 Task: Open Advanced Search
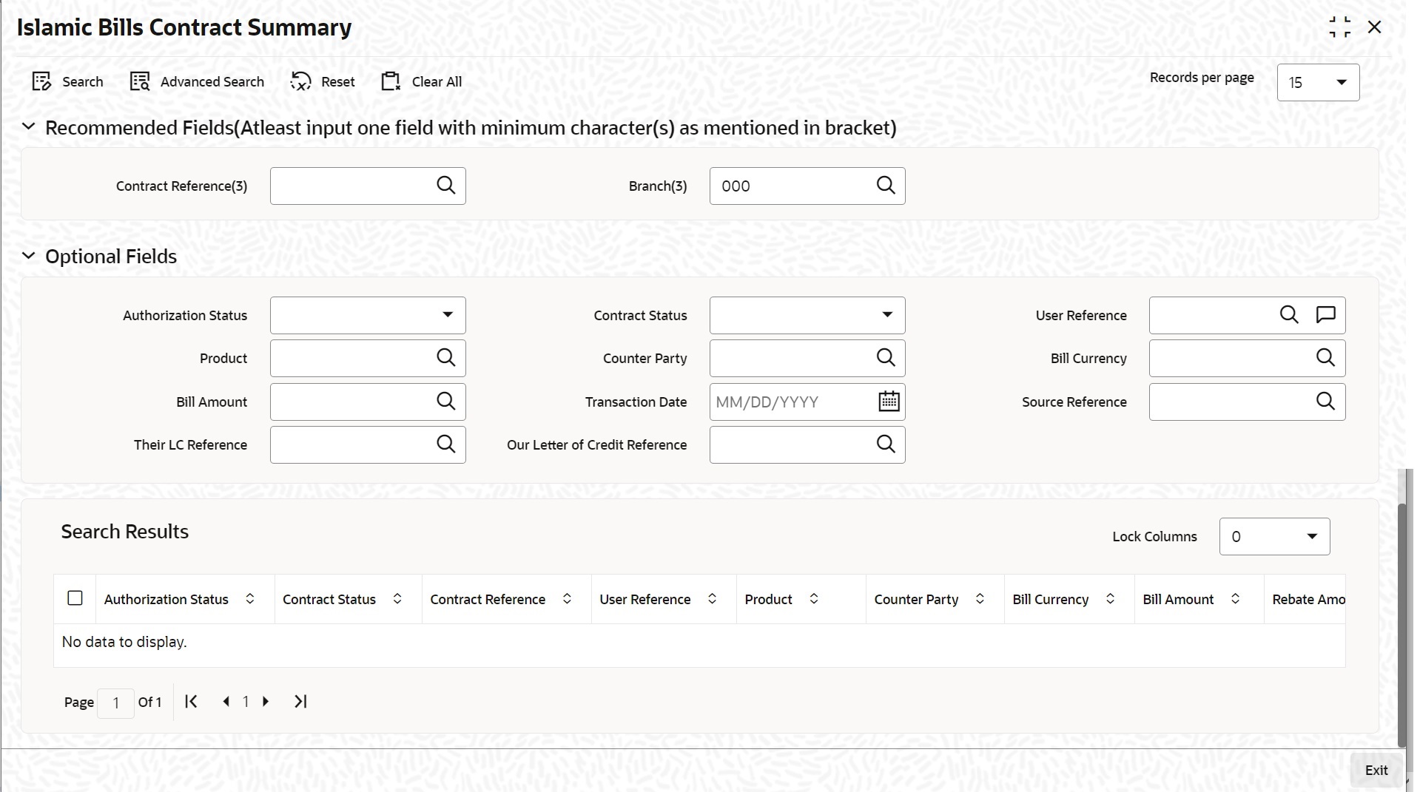click(197, 81)
